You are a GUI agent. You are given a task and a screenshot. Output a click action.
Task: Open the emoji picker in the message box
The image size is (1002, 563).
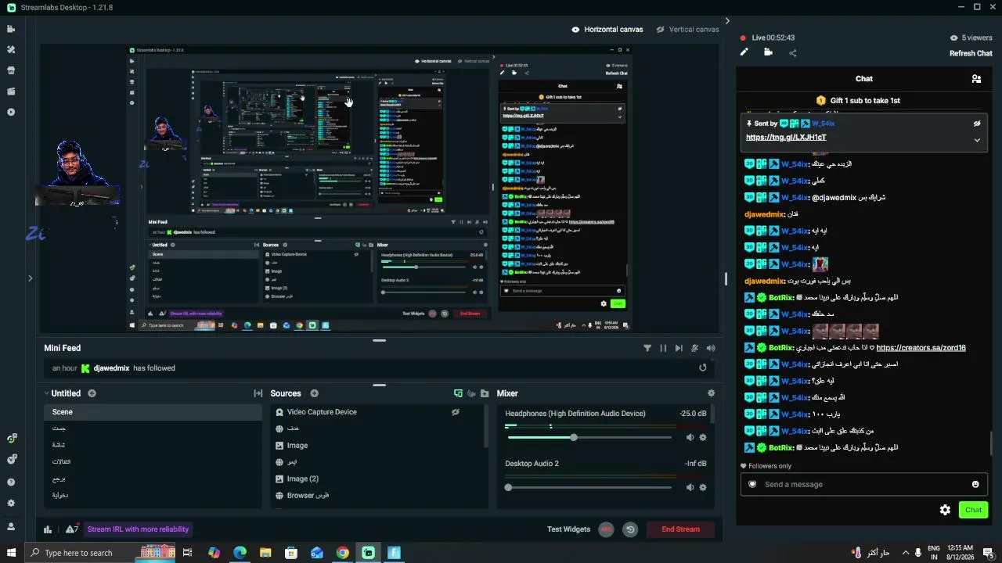975,484
